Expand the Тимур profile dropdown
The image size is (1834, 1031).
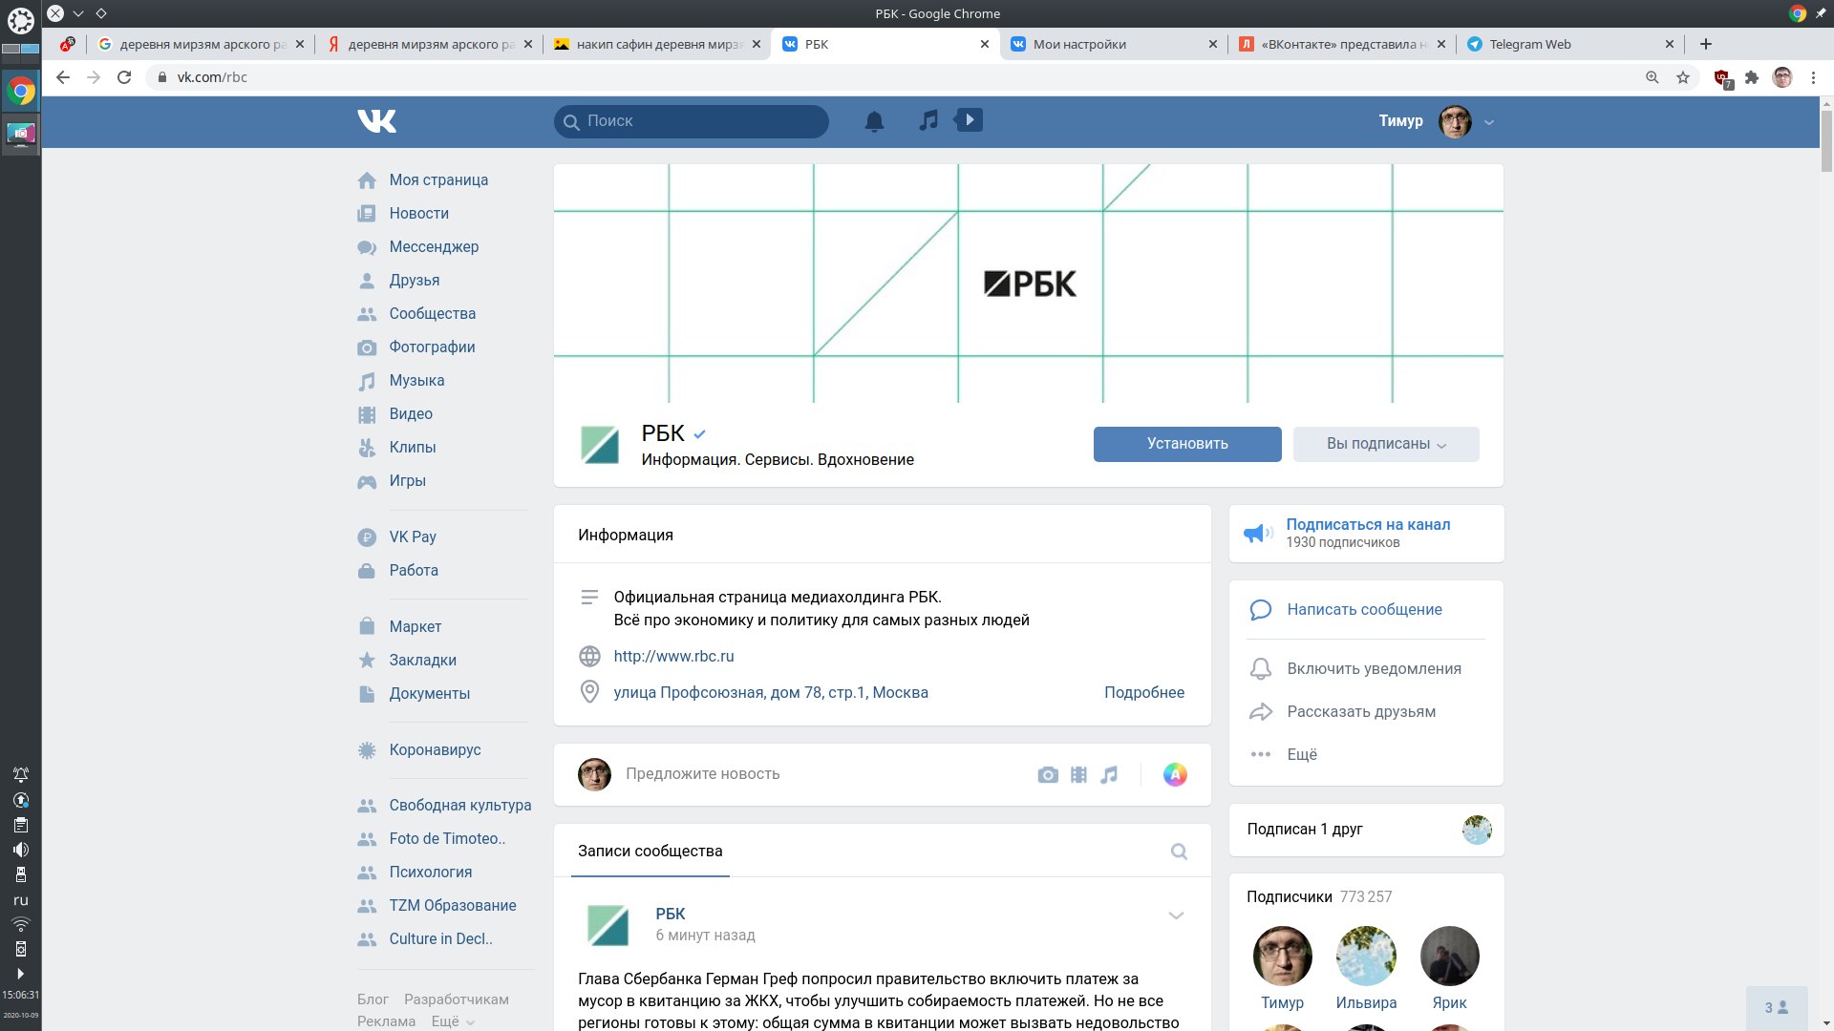tap(1488, 122)
